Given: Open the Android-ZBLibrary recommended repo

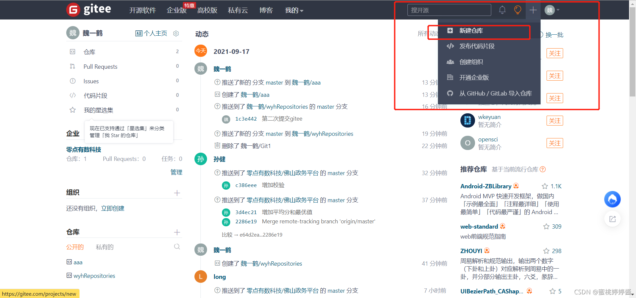Looking at the screenshot, I should (486, 186).
